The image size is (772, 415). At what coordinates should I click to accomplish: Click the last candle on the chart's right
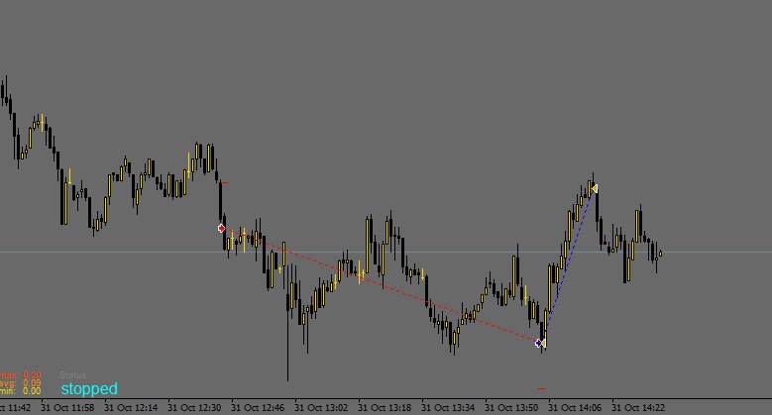click(x=660, y=254)
